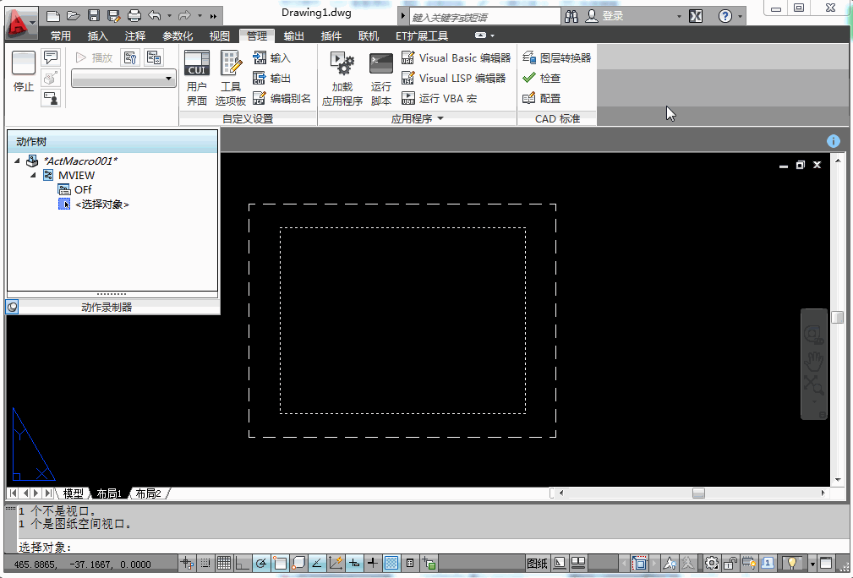
Task: Click the 检查 standards checkmark
Action: [x=541, y=79]
